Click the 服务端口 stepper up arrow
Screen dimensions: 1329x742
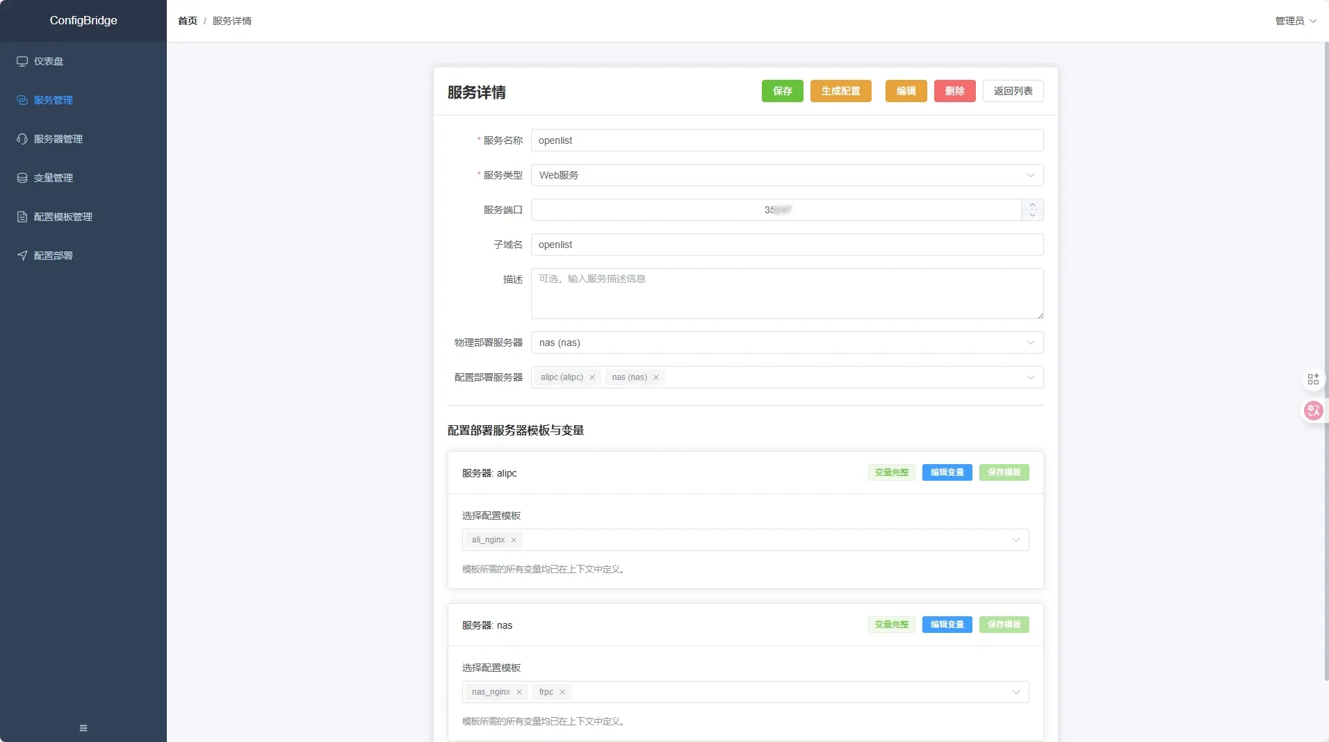(x=1032, y=204)
